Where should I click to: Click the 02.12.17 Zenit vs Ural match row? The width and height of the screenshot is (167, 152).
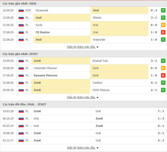coord(83,140)
